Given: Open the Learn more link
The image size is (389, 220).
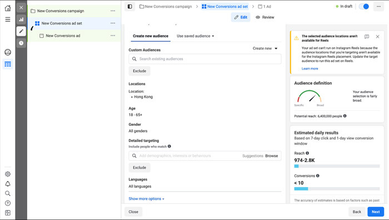Looking at the screenshot, I should (x=310, y=69).
